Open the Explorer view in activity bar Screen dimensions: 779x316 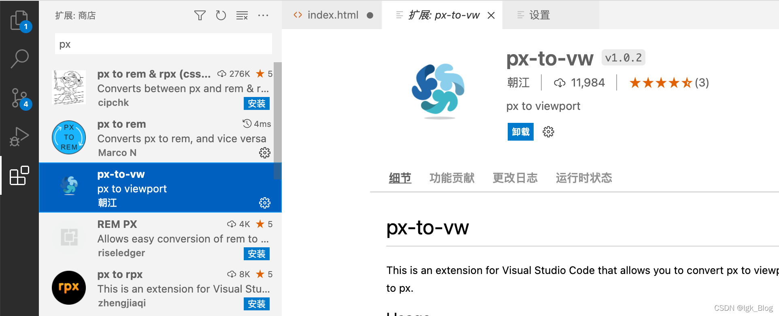[x=19, y=20]
